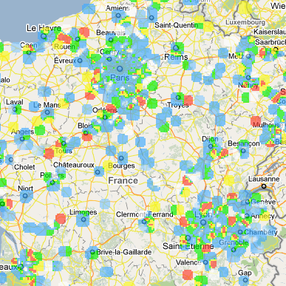Screen dimensions: 286x286
Task: Click the Brive-la-Gaillarde city marker
Action: pos(92,252)
